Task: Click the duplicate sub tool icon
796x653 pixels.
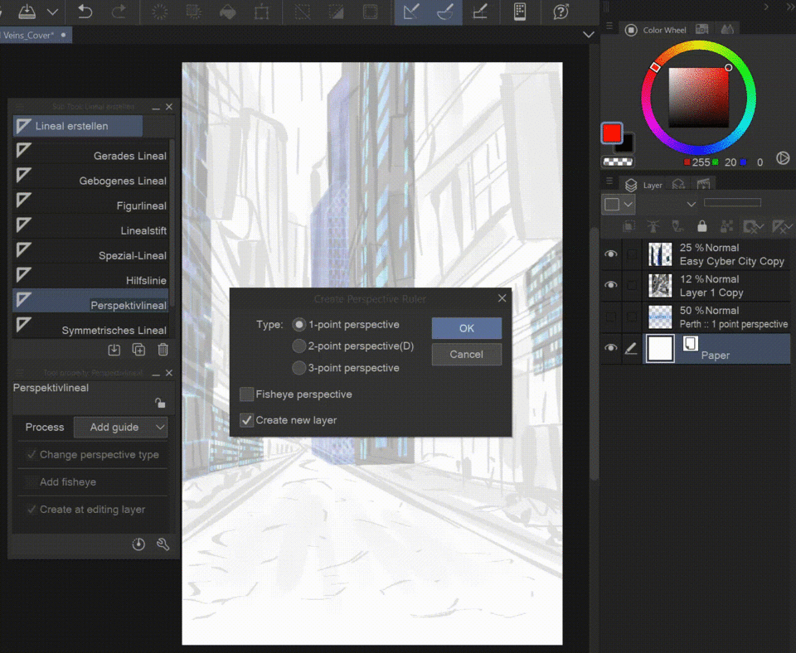Action: point(139,351)
